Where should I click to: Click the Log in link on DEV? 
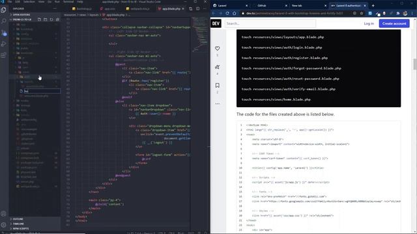click(x=369, y=23)
